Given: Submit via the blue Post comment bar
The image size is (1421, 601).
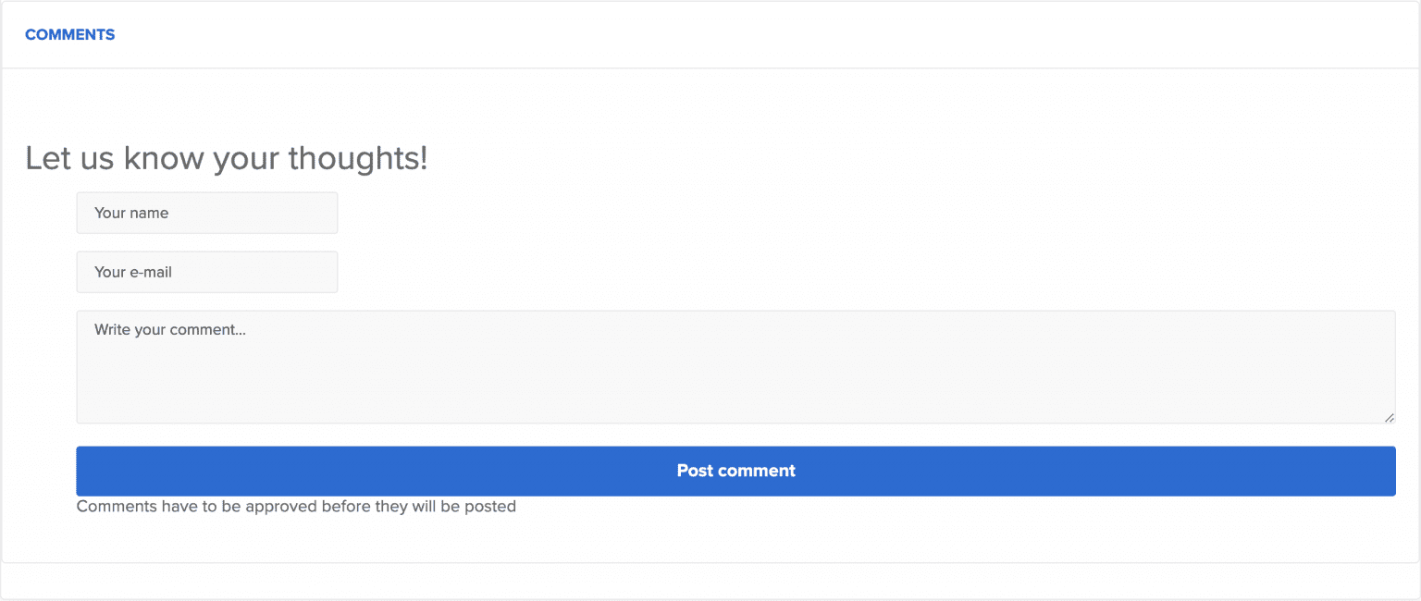Looking at the screenshot, I should coord(735,471).
